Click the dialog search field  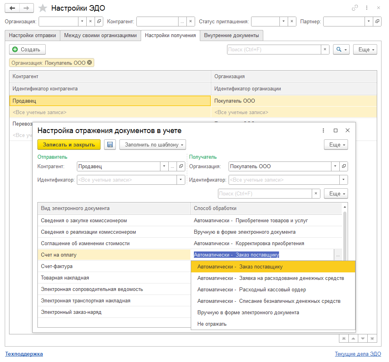click(x=265, y=194)
